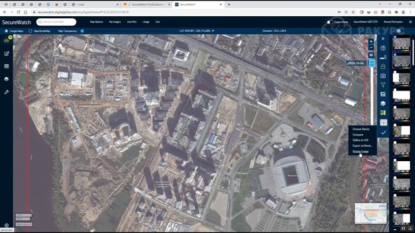
Task: Click the checkmark icon in right toolbar
Action: tap(383, 132)
